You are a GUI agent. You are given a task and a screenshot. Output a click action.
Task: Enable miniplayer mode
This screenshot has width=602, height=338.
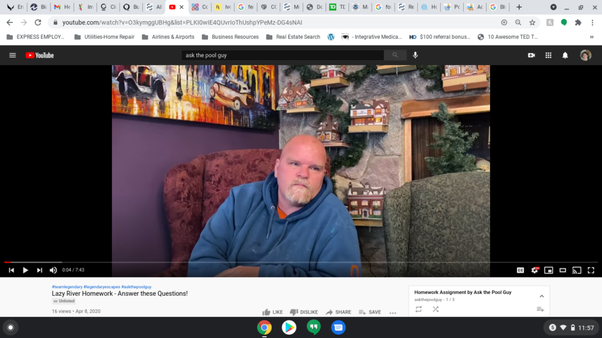549,270
